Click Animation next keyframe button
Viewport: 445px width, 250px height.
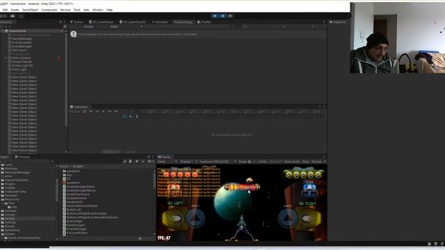tap(110, 111)
